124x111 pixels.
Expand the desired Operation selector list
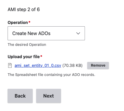tap(46, 33)
